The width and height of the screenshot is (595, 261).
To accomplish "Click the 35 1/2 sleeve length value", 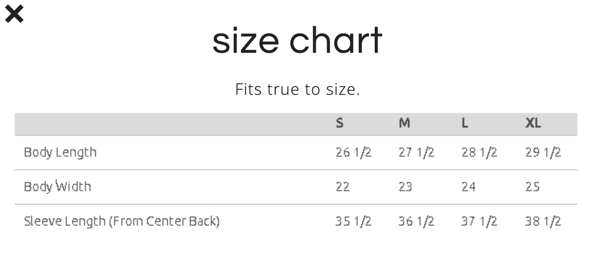I will click(353, 221).
